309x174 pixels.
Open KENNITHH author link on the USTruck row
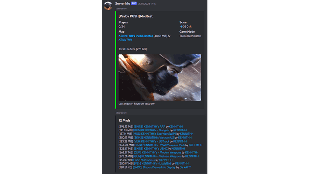coord(180,142)
